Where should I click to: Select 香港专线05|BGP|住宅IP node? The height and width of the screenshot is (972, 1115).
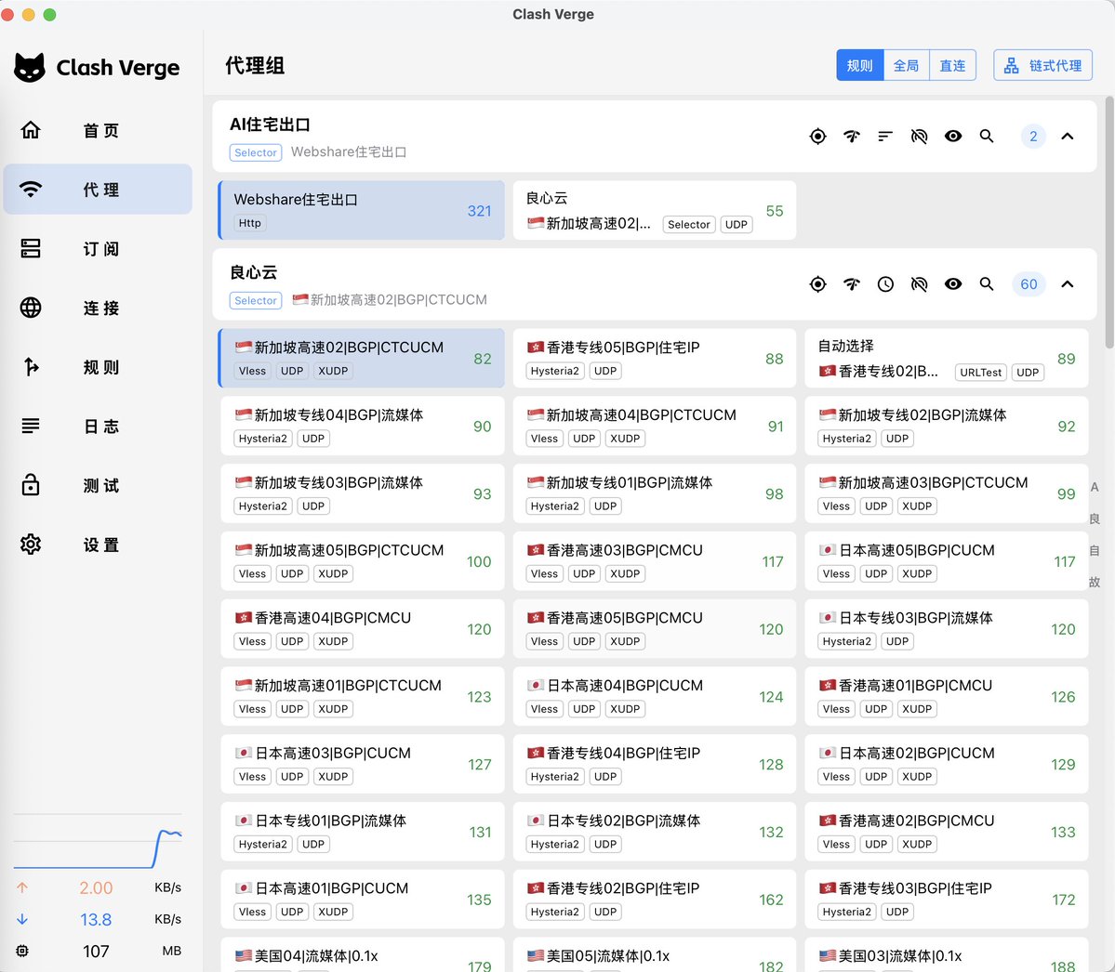(x=654, y=358)
